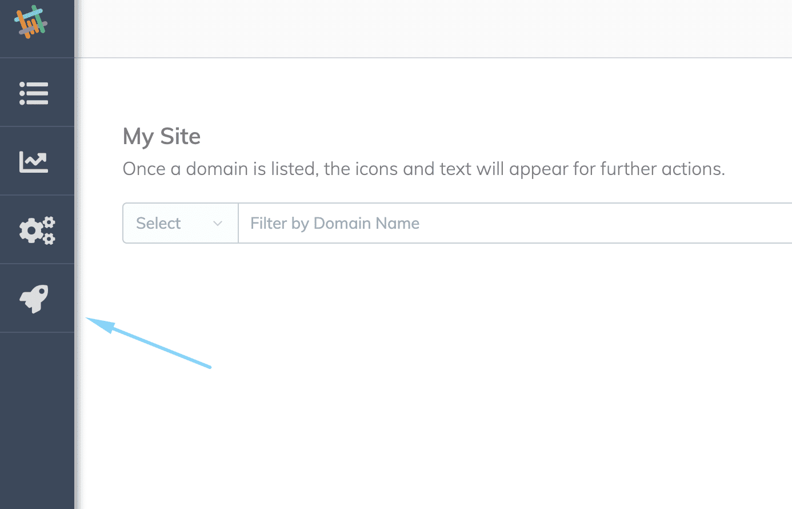Viewport: 792px width, 509px height.
Task: Select the rocket sidebar menu item
Action: pos(37,299)
